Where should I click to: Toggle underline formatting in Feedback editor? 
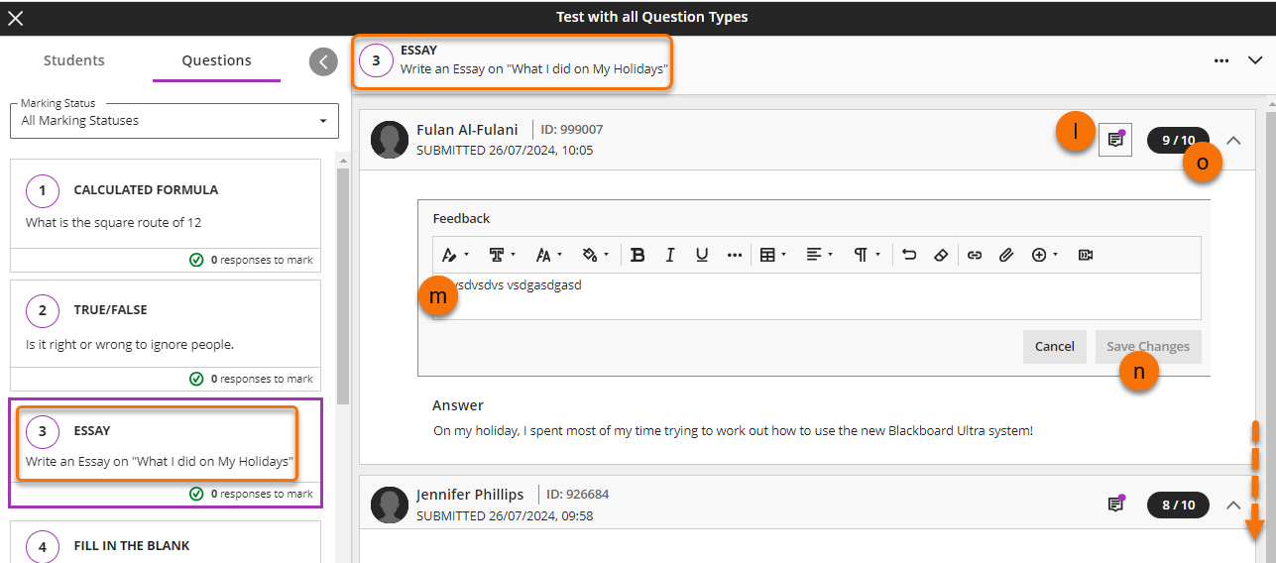tap(702, 255)
